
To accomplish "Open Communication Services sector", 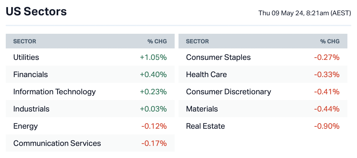I will [57, 143].
